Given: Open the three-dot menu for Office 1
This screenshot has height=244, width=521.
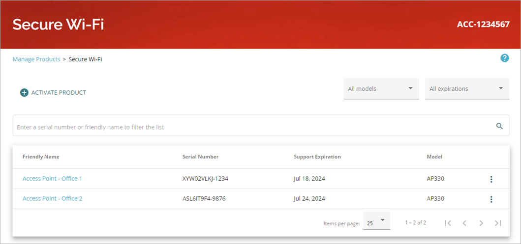Looking at the screenshot, I should [491, 179].
